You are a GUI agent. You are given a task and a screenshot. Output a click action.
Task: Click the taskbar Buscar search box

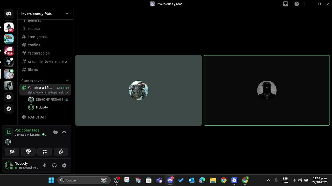click(x=84, y=180)
